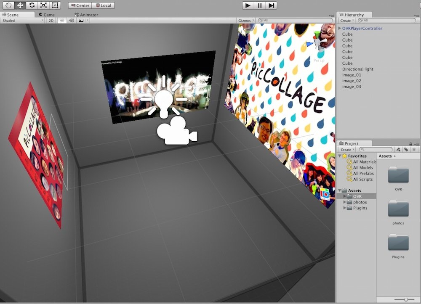Toggle handle rotation Local button
The width and height of the screenshot is (421, 304).
coord(104,5)
